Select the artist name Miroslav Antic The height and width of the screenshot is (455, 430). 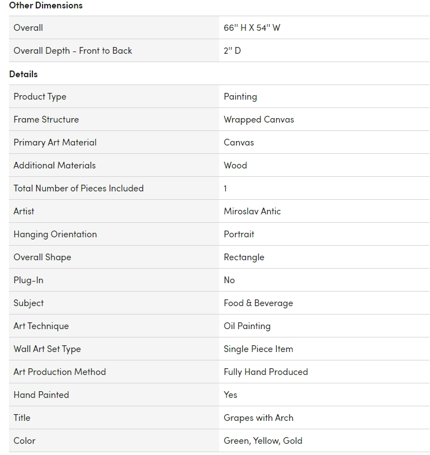click(x=252, y=211)
